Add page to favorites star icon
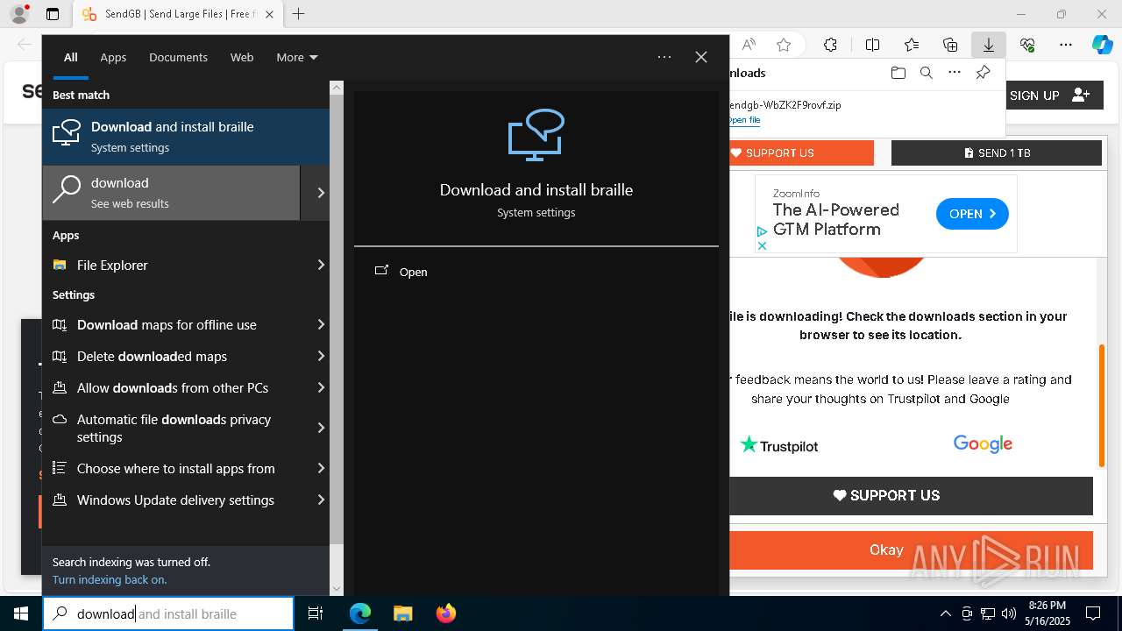Image resolution: width=1122 pixels, height=631 pixels. click(x=784, y=45)
